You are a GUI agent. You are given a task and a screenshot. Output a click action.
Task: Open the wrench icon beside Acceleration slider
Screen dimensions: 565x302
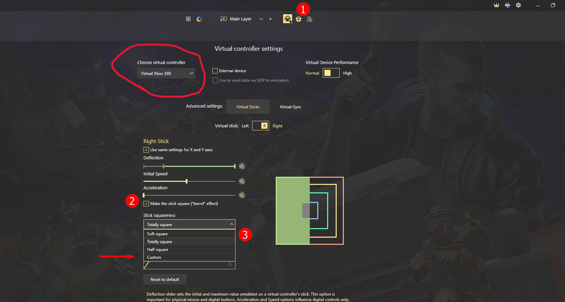tap(242, 195)
